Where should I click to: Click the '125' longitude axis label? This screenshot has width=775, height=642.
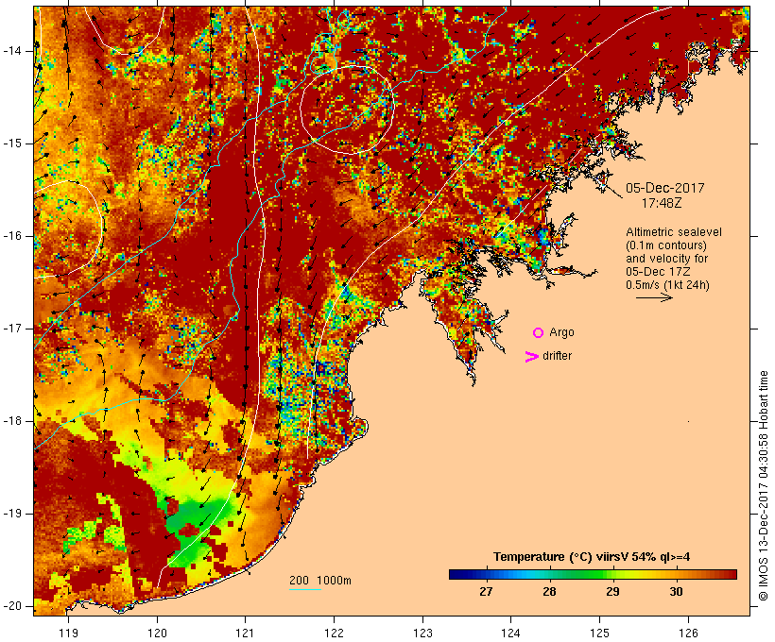pos(600,634)
